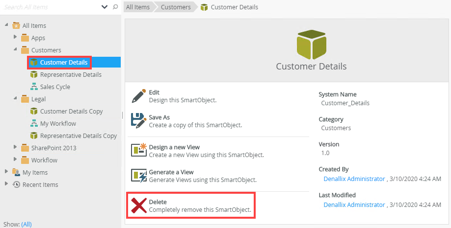Click the Save As floppy disk icon

(138, 121)
